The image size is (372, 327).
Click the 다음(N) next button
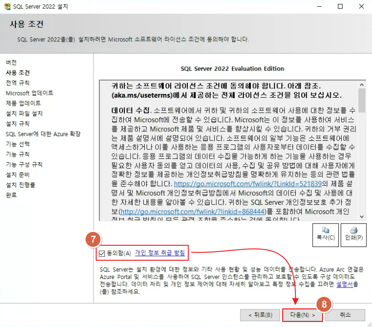click(302, 315)
